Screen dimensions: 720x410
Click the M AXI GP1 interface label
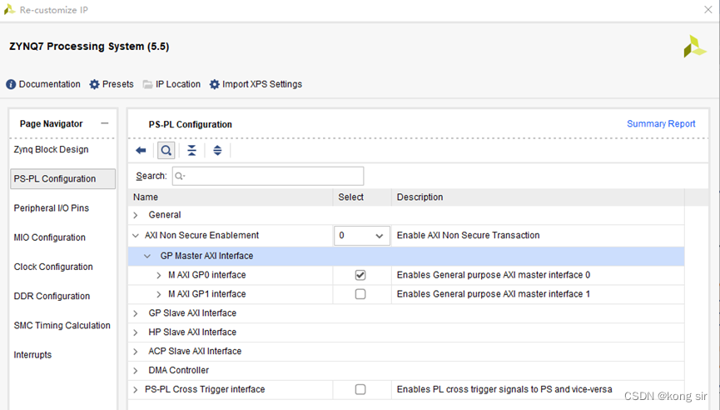click(207, 294)
